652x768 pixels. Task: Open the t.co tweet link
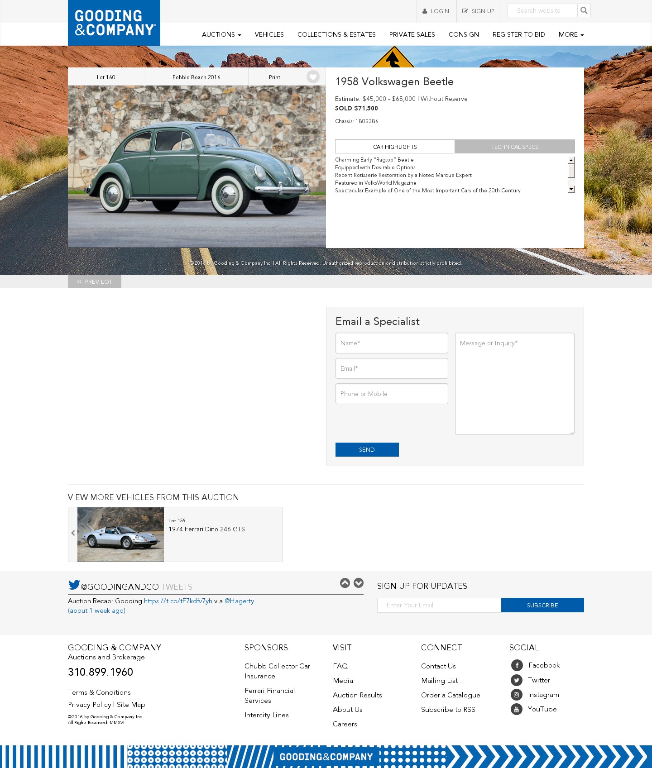[x=178, y=601]
